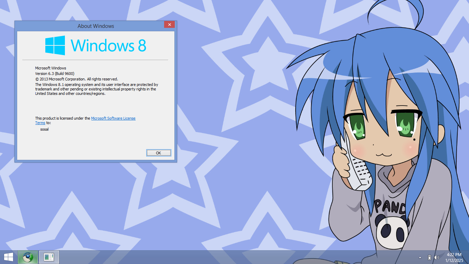Launch the Chromium browser from the taskbar
This screenshot has width=469, height=264.
(27, 257)
